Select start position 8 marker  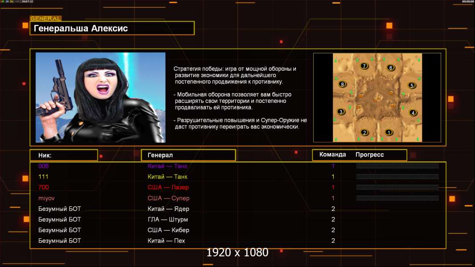[x=342, y=84]
